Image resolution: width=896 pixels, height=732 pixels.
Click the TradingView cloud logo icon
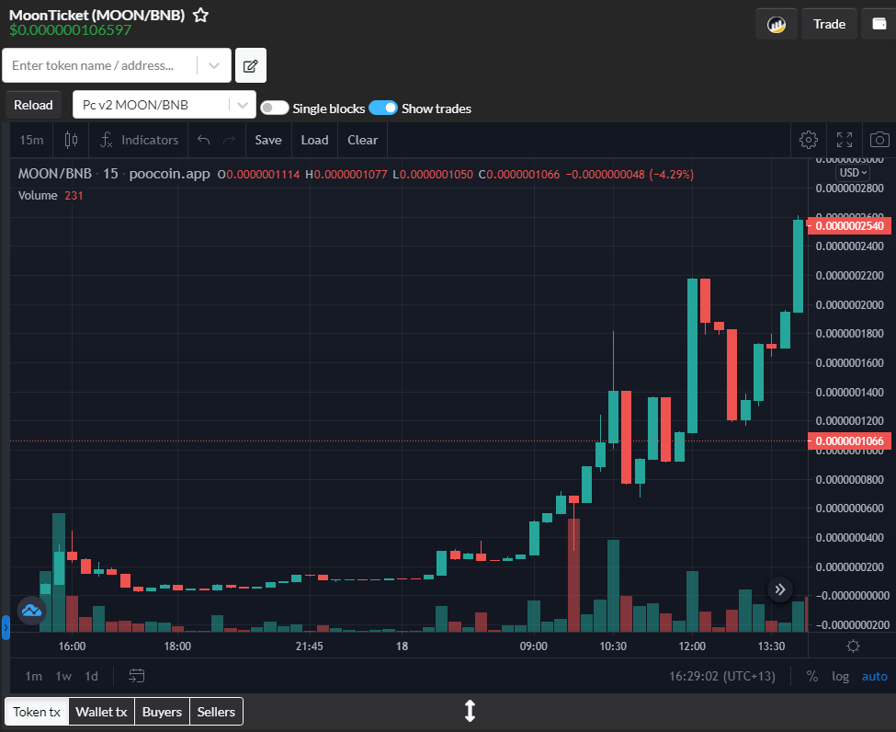[x=31, y=611]
